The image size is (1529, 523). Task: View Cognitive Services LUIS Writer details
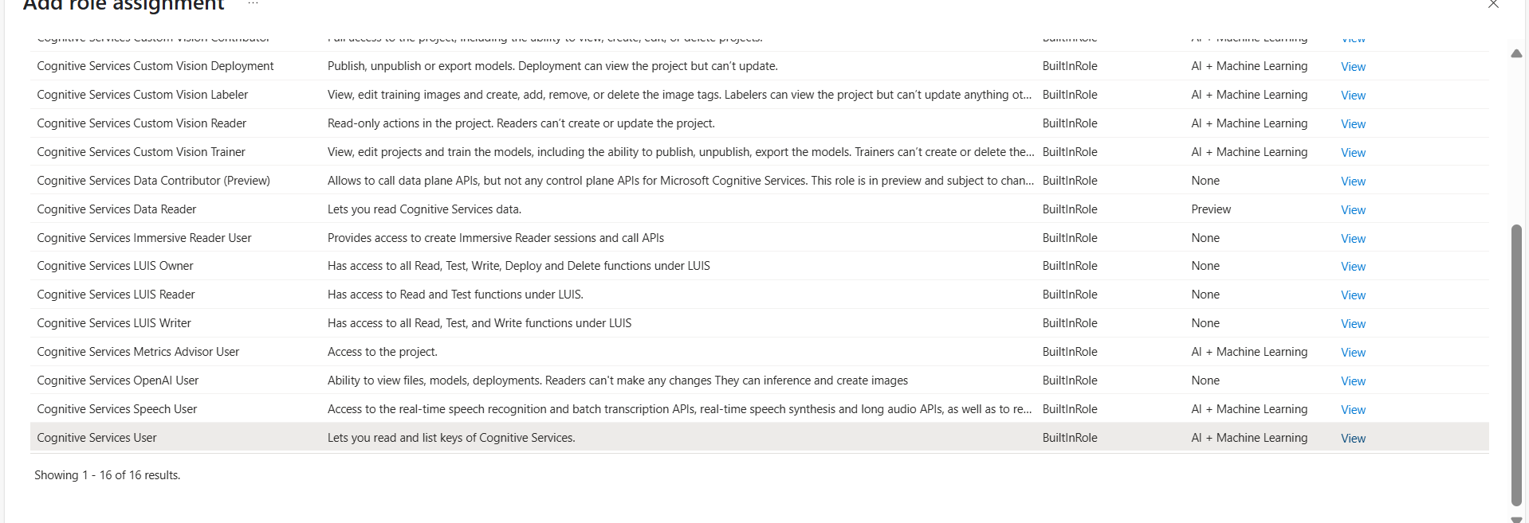click(1353, 324)
